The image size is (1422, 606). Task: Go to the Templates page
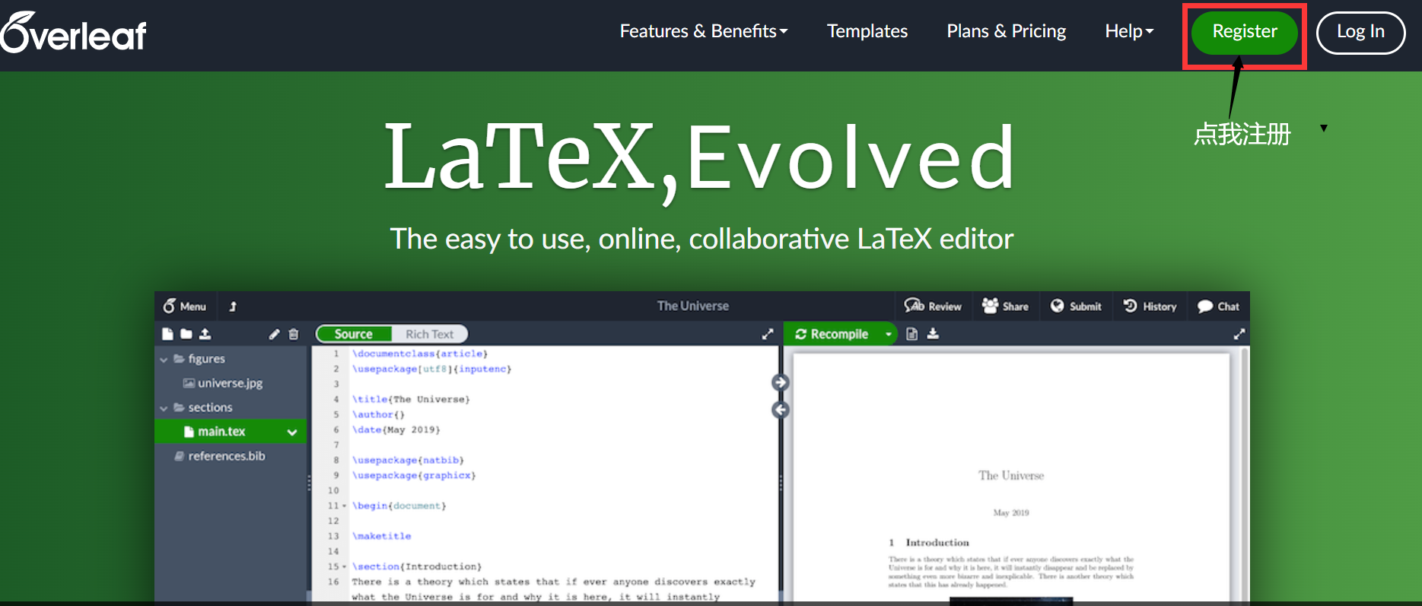(x=867, y=31)
